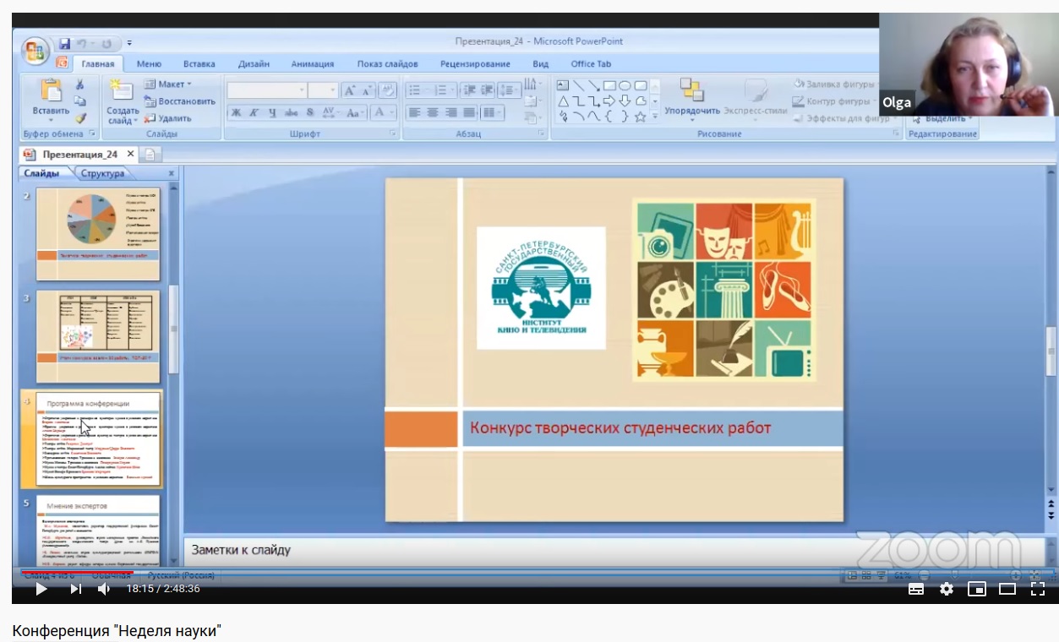This screenshot has width=1059, height=642.
Task: Open the Шрифт font dialog launcher
Action: 392,133
